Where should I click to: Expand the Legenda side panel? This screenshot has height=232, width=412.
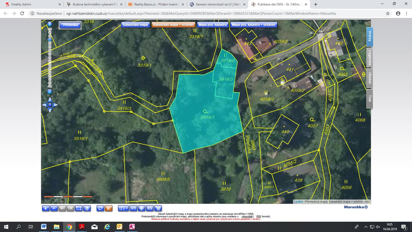(370, 57)
